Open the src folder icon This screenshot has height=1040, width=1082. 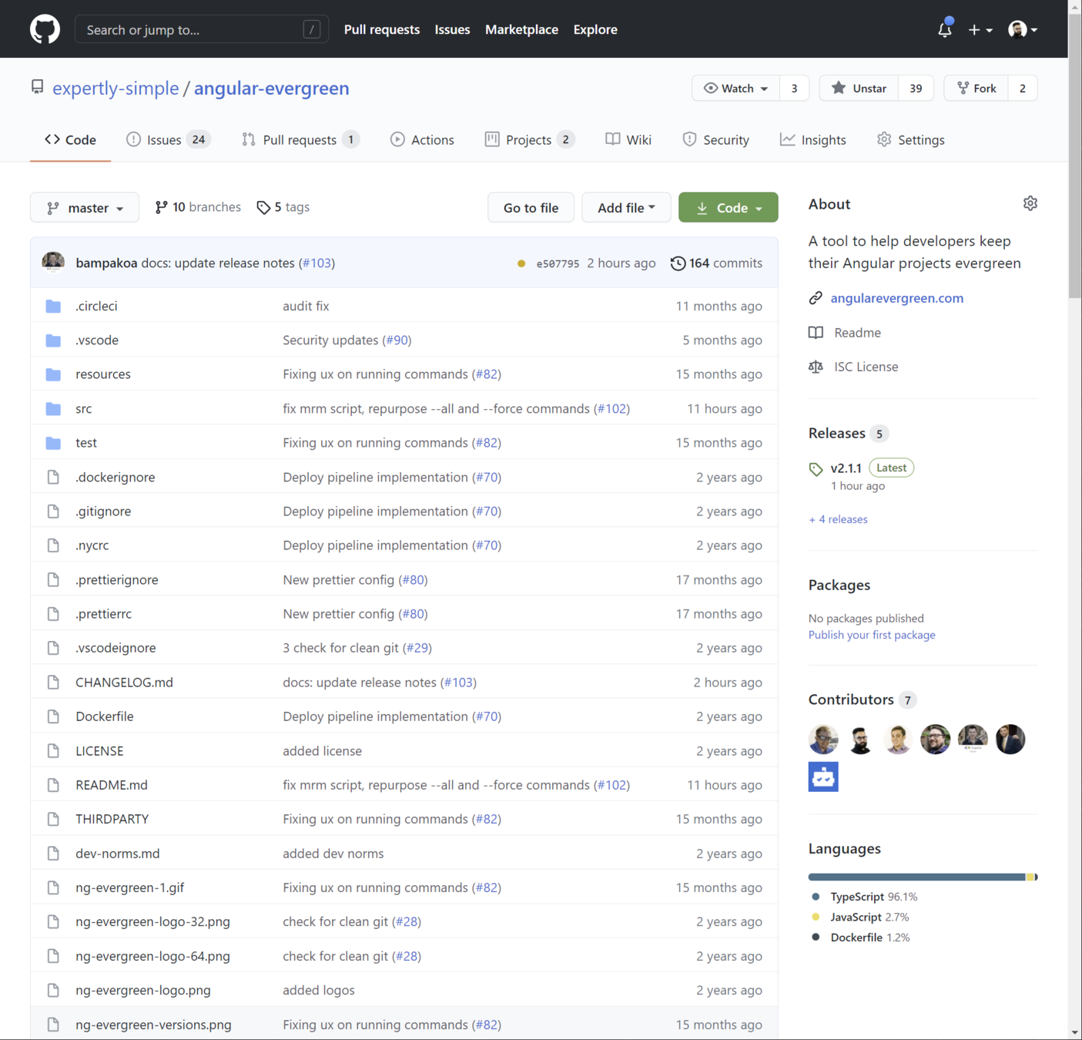tap(53, 408)
